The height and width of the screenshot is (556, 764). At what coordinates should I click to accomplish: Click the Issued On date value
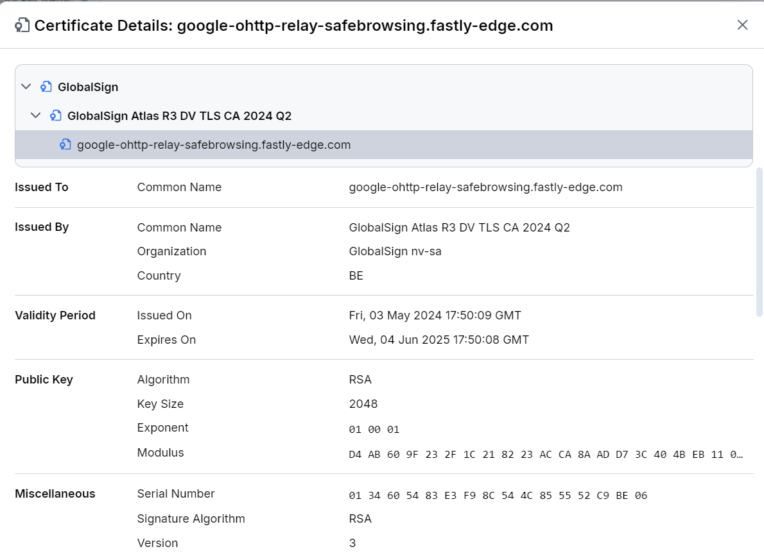pyautogui.click(x=435, y=316)
